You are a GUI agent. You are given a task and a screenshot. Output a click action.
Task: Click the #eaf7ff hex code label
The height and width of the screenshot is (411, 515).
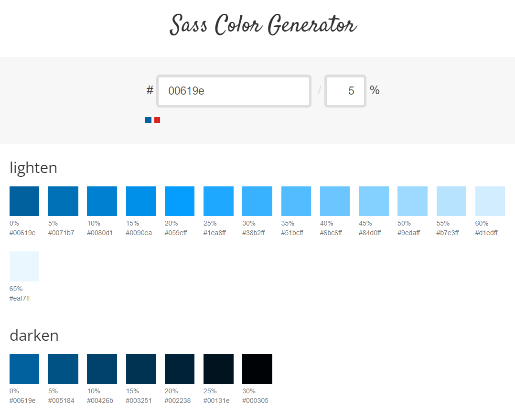[20, 299]
